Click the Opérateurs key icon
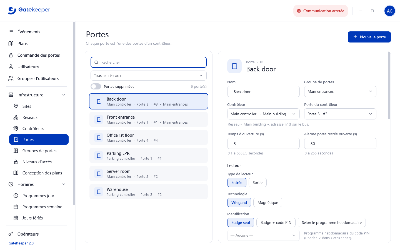400x250 pixels. pos(11,234)
